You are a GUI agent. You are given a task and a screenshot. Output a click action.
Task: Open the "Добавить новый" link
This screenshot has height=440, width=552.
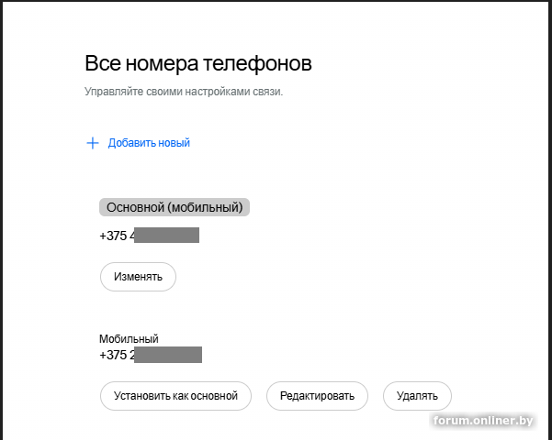[149, 143]
